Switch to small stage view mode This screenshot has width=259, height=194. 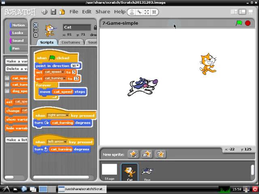pyautogui.click(x=234, y=12)
